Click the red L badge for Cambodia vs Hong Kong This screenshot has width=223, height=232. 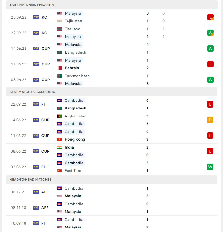pos(210,136)
